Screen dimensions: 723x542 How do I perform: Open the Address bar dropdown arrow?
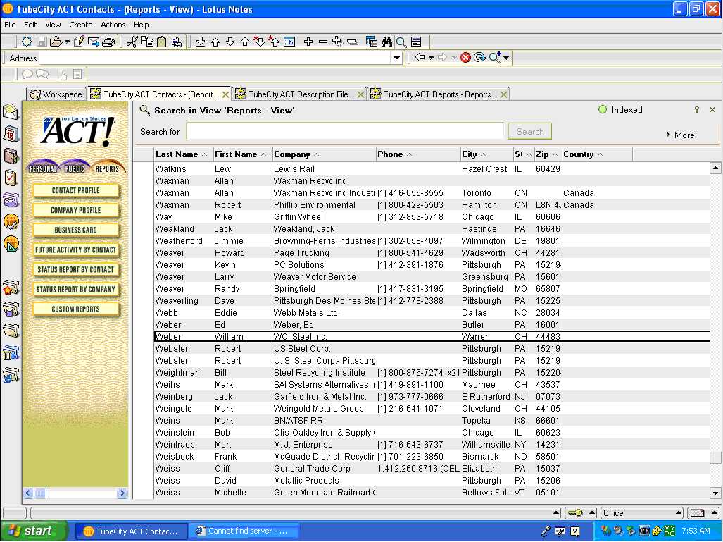(396, 58)
